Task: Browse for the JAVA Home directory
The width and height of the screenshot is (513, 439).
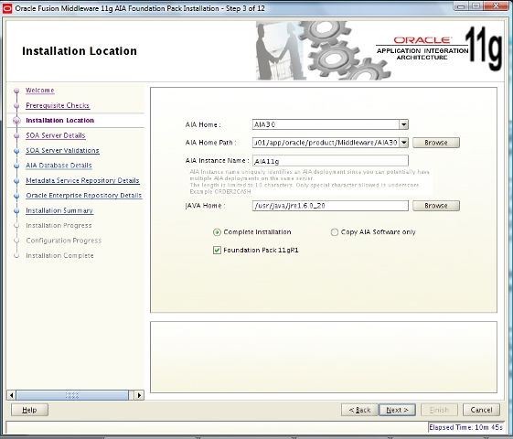Action: point(436,206)
